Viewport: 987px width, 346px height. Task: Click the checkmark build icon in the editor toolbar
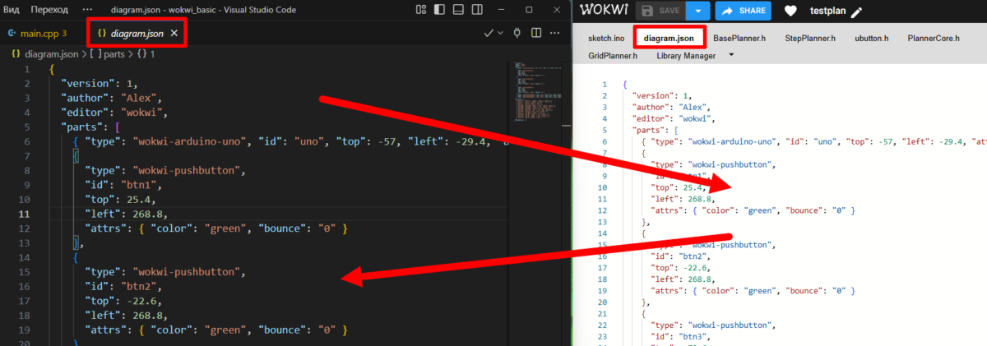tap(489, 34)
